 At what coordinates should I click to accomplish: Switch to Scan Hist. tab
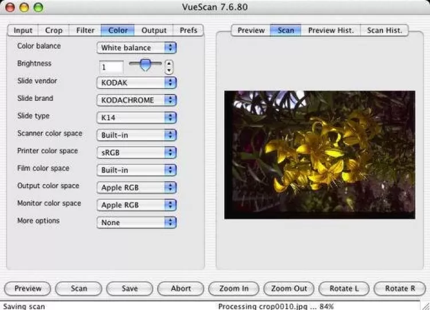pos(384,30)
